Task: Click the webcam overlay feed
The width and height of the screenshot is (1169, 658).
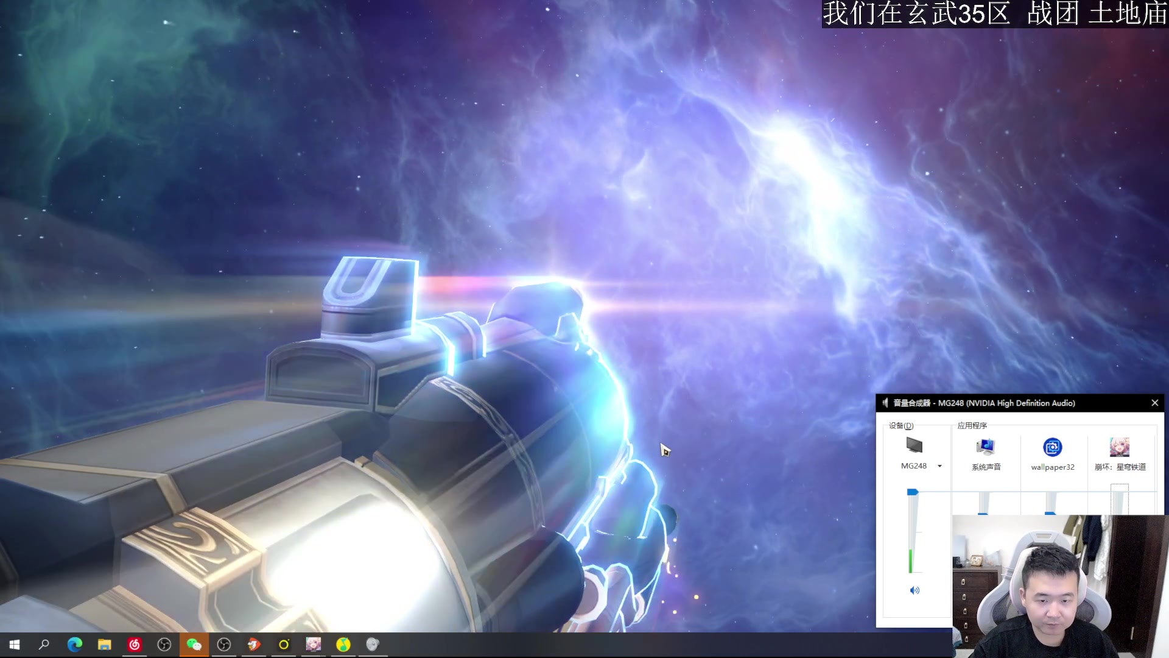Action: click(1061, 587)
